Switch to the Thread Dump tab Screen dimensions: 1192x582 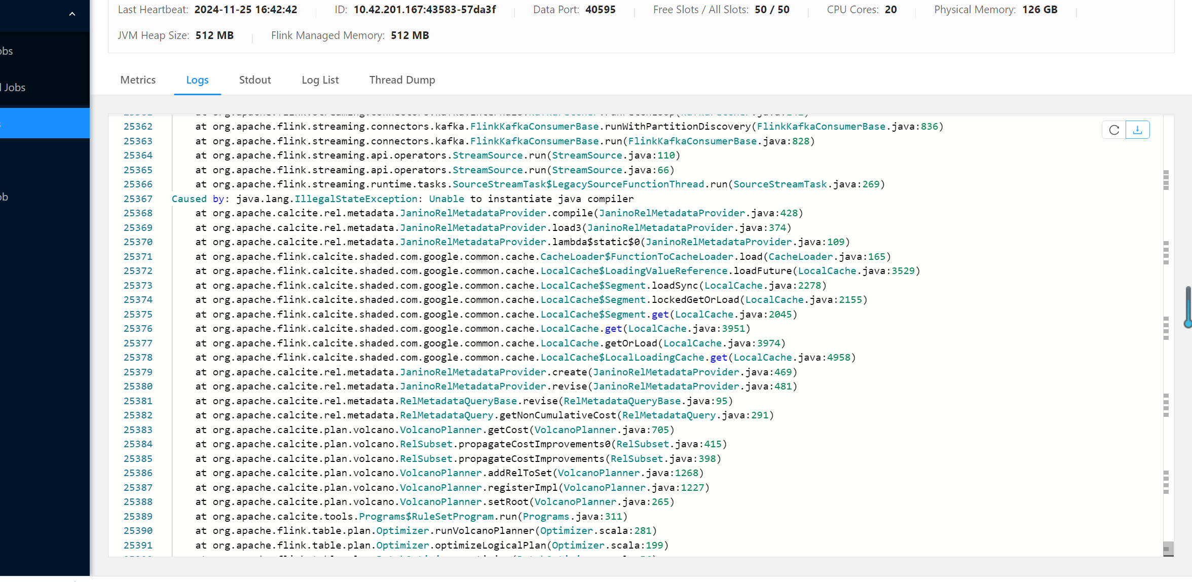pyautogui.click(x=402, y=80)
